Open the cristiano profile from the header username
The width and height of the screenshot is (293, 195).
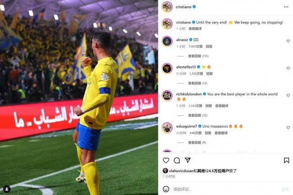183,7
